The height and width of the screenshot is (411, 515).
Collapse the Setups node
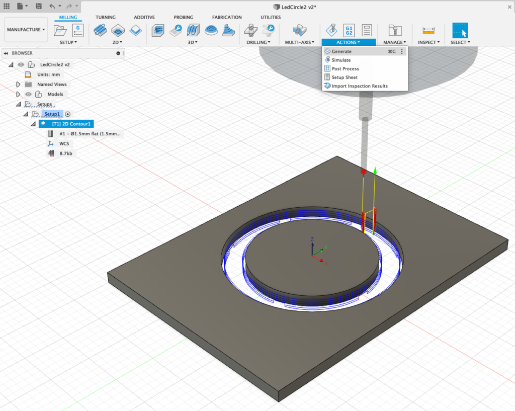[19, 104]
